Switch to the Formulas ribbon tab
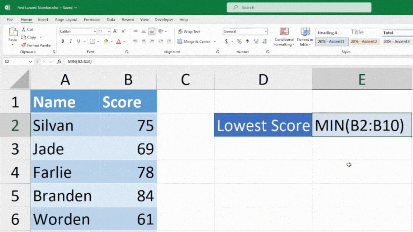Screen dimensions: 413x232 (92, 20)
